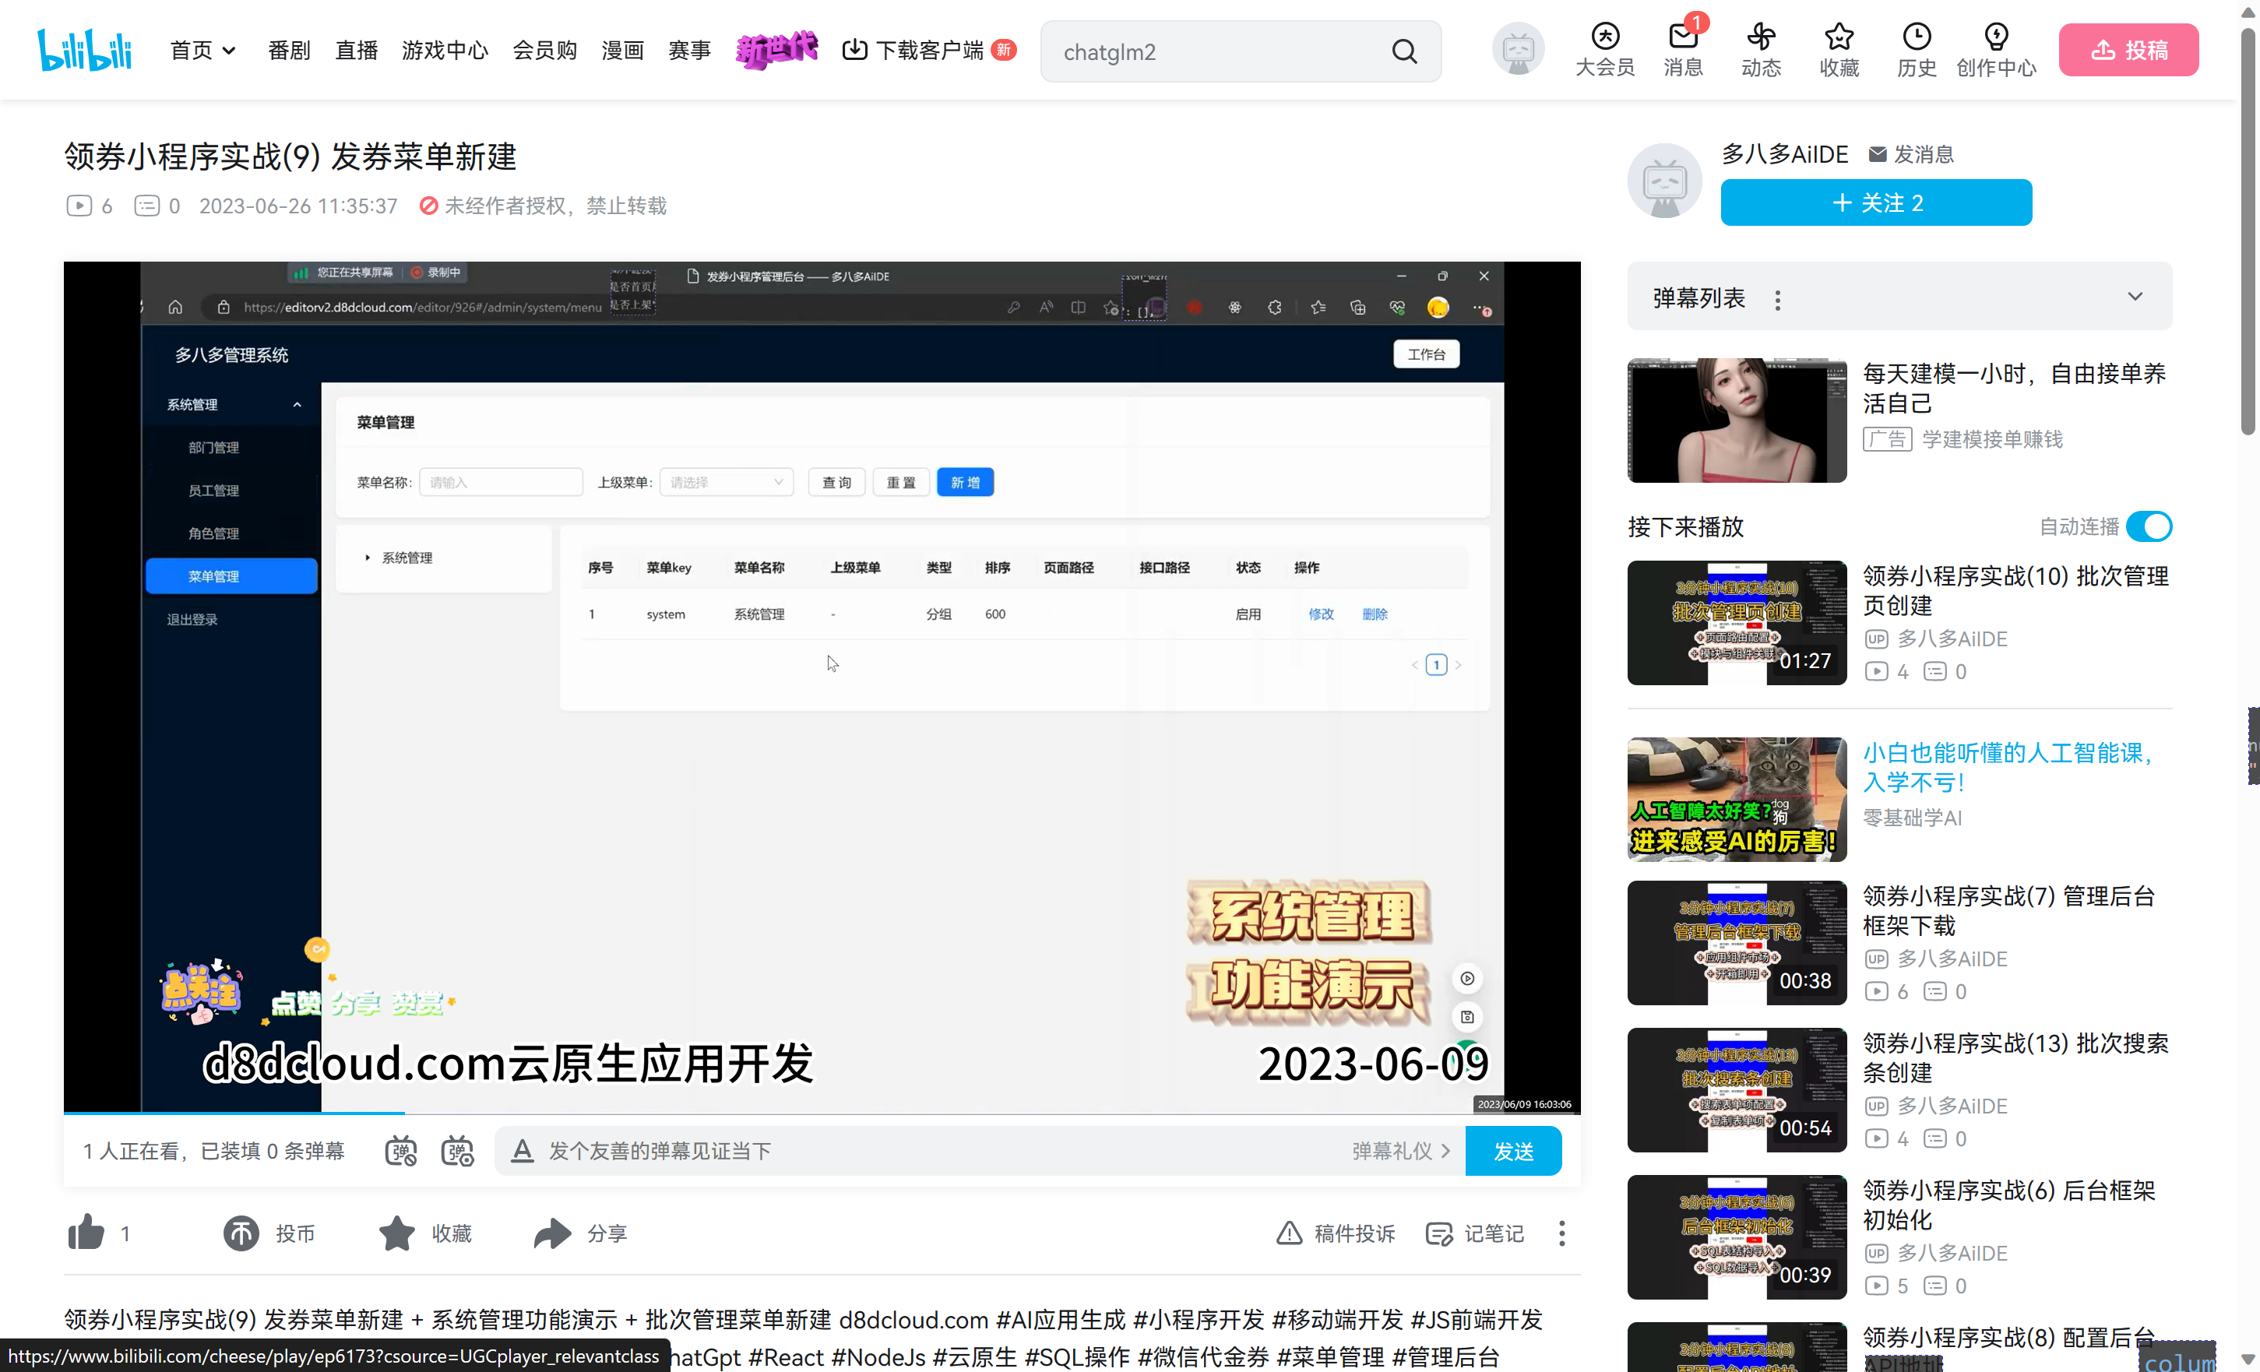Image resolution: width=2260 pixels, height=1372 pixels.
Task: Toggle danmaku display off
Action: tap(401, 1151)
